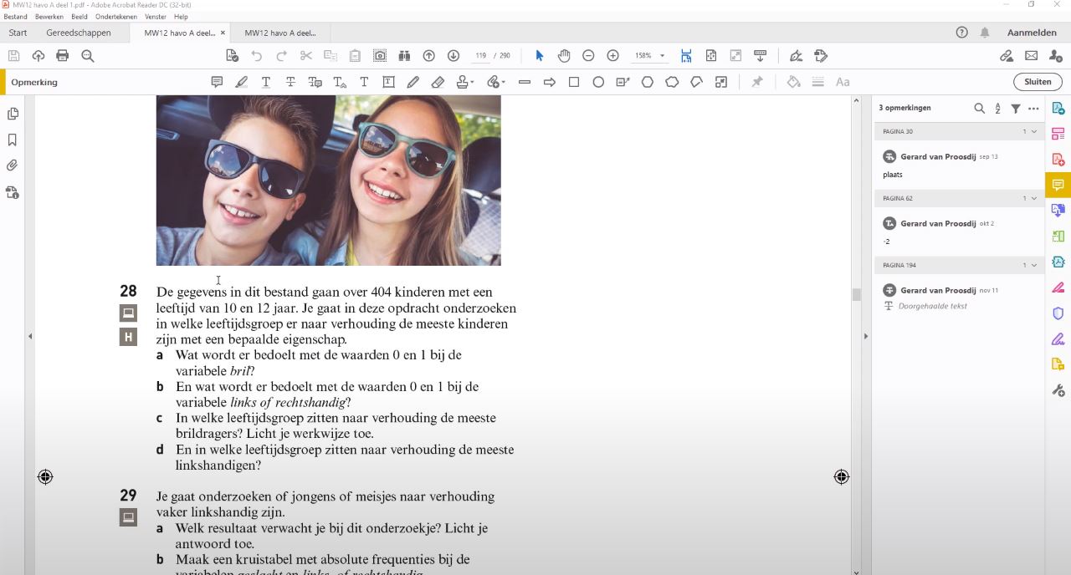Select the line drawing tool
Screen dimensions: 1071x575
click(x=525, y=82)
